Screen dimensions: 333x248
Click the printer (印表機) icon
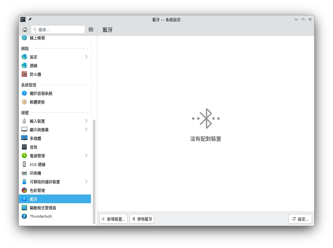point(24,173)
